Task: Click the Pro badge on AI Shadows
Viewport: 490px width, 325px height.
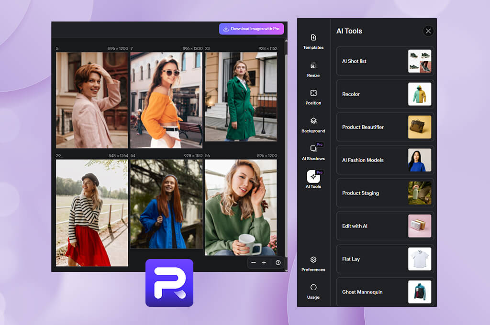Action: (x=319, y=144)
